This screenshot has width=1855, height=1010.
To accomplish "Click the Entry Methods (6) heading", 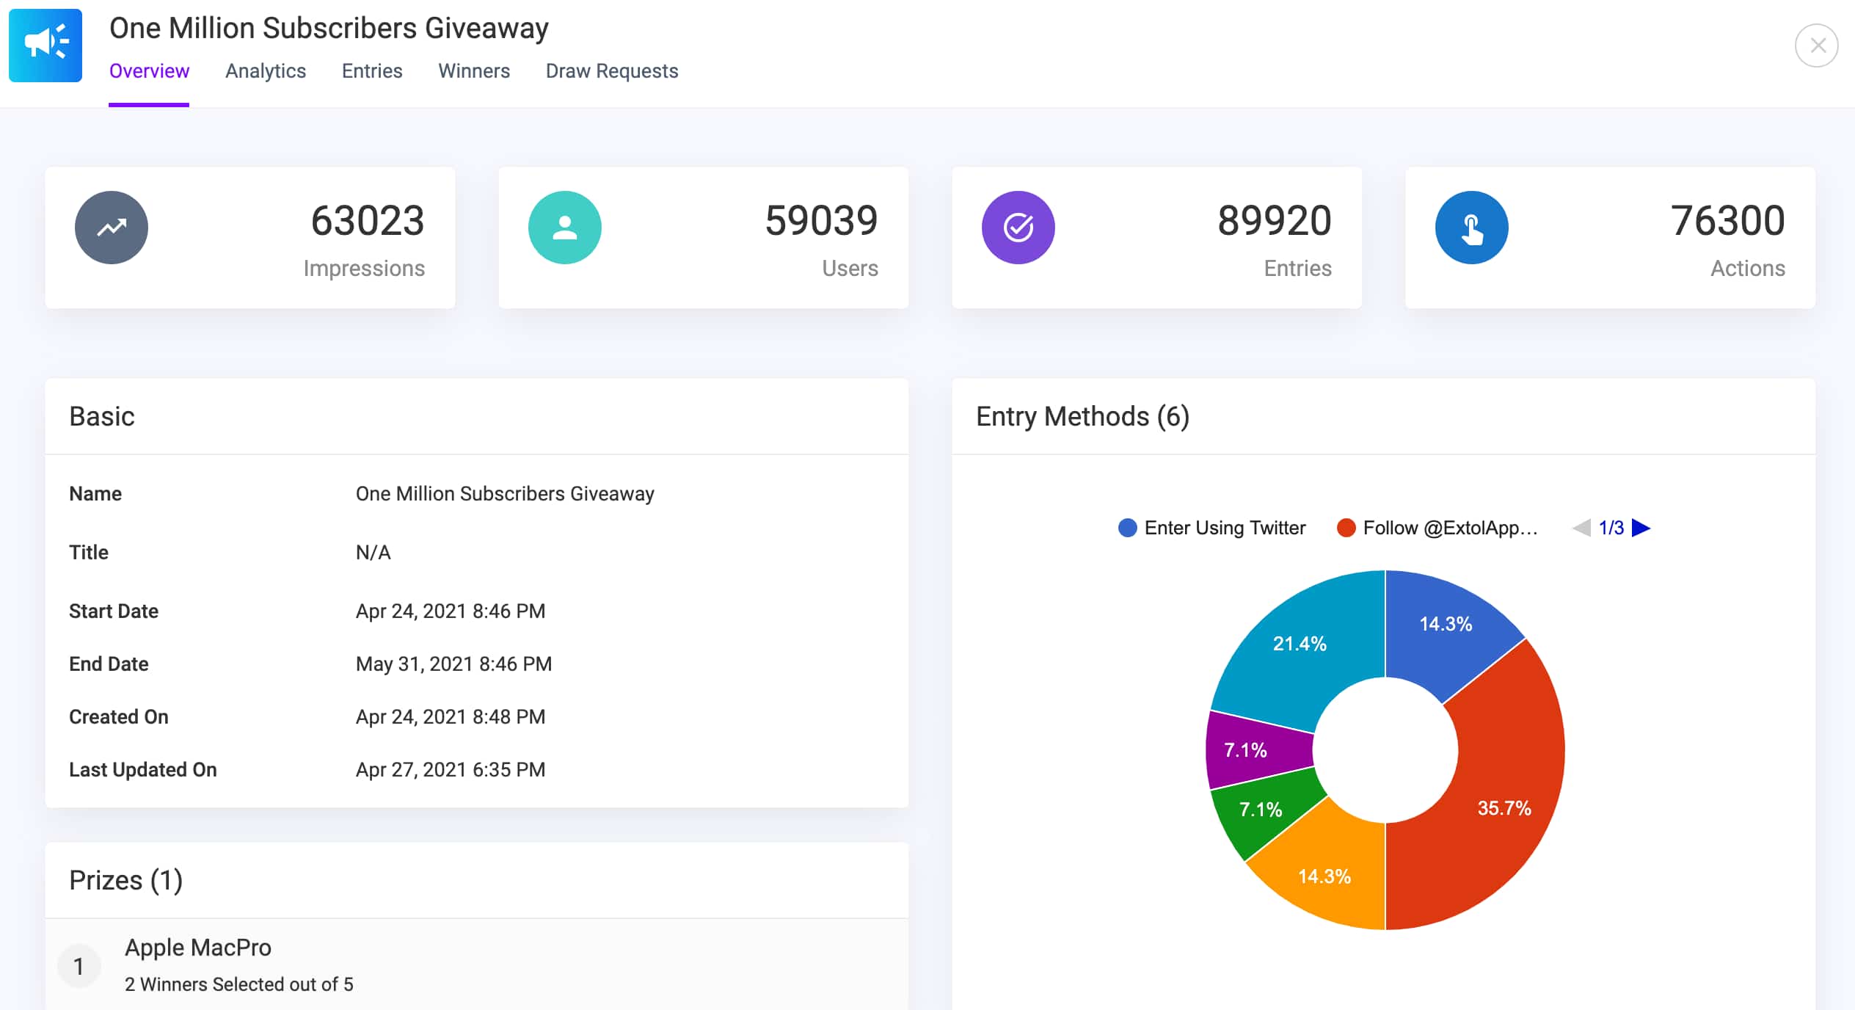I will pos(1082,416).
